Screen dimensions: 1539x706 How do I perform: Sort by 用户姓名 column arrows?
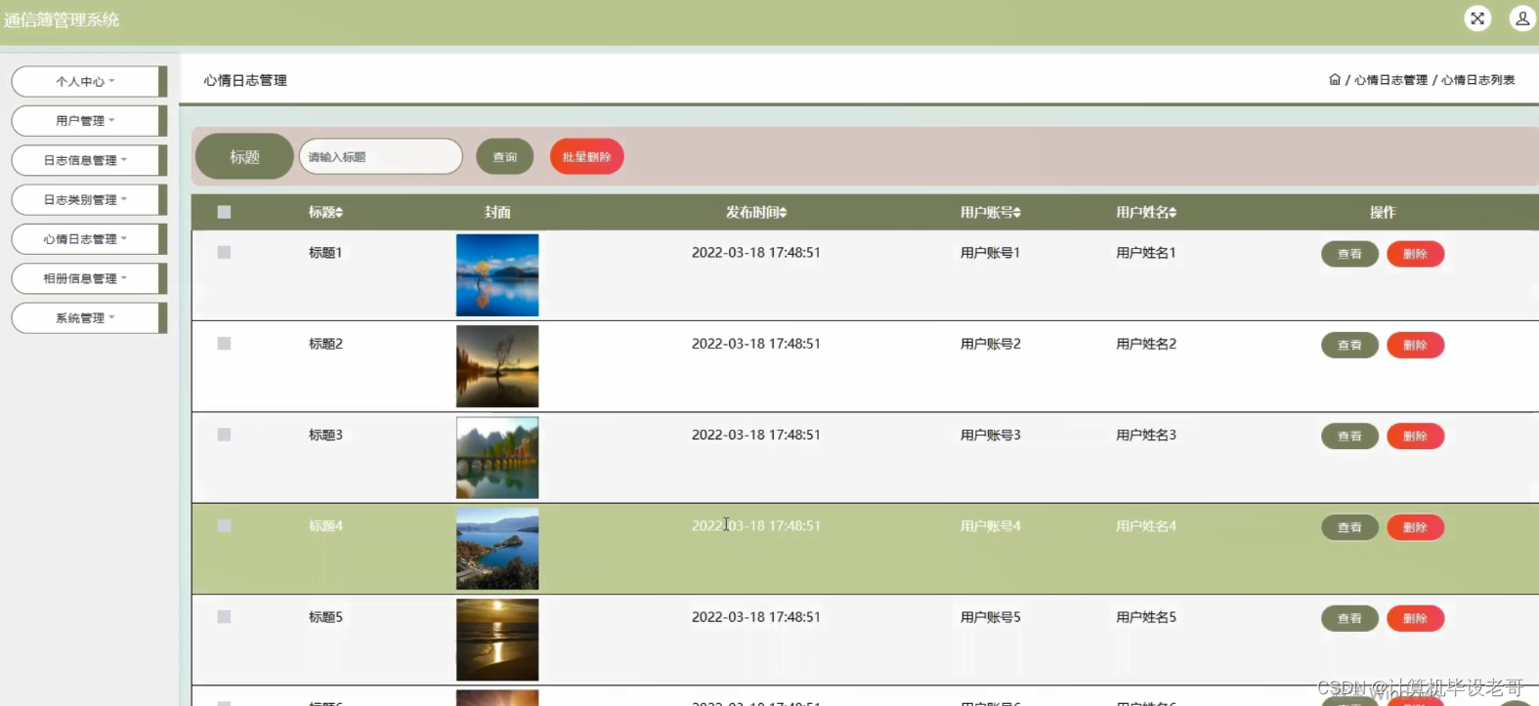(1173, 212)
